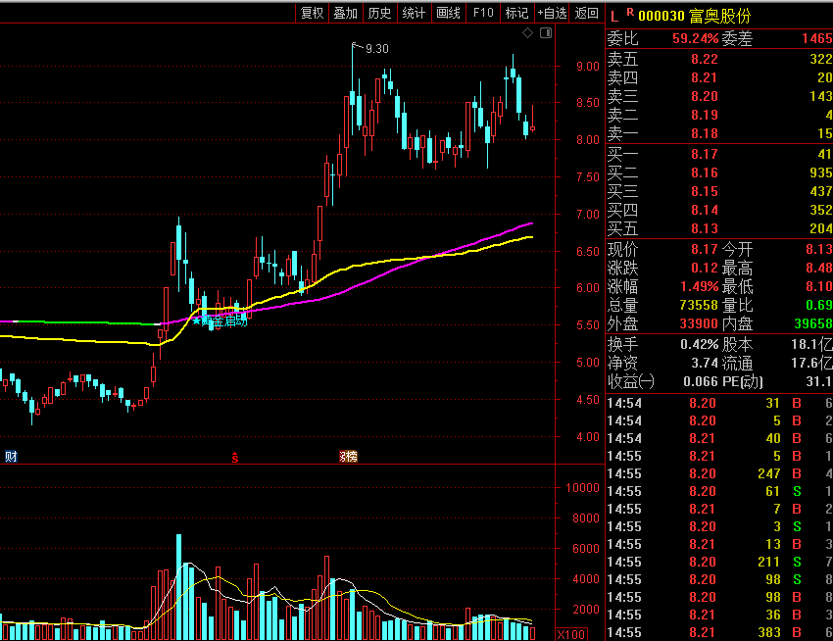Viewport: 833px width, 641px height.
Task: Click the 财 finance marker icon
Action: point(11,456)
